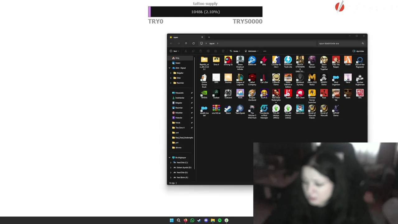398x224 pixels.
Task: Click oyun in the address breadcrumb
Action: click(212, 43)
